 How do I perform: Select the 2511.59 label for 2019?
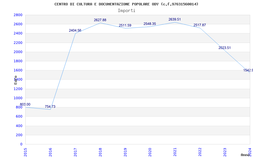coord(125,25)
